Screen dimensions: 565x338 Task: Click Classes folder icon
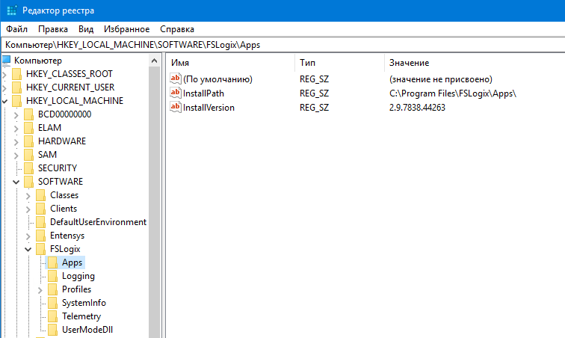[40, 195]
